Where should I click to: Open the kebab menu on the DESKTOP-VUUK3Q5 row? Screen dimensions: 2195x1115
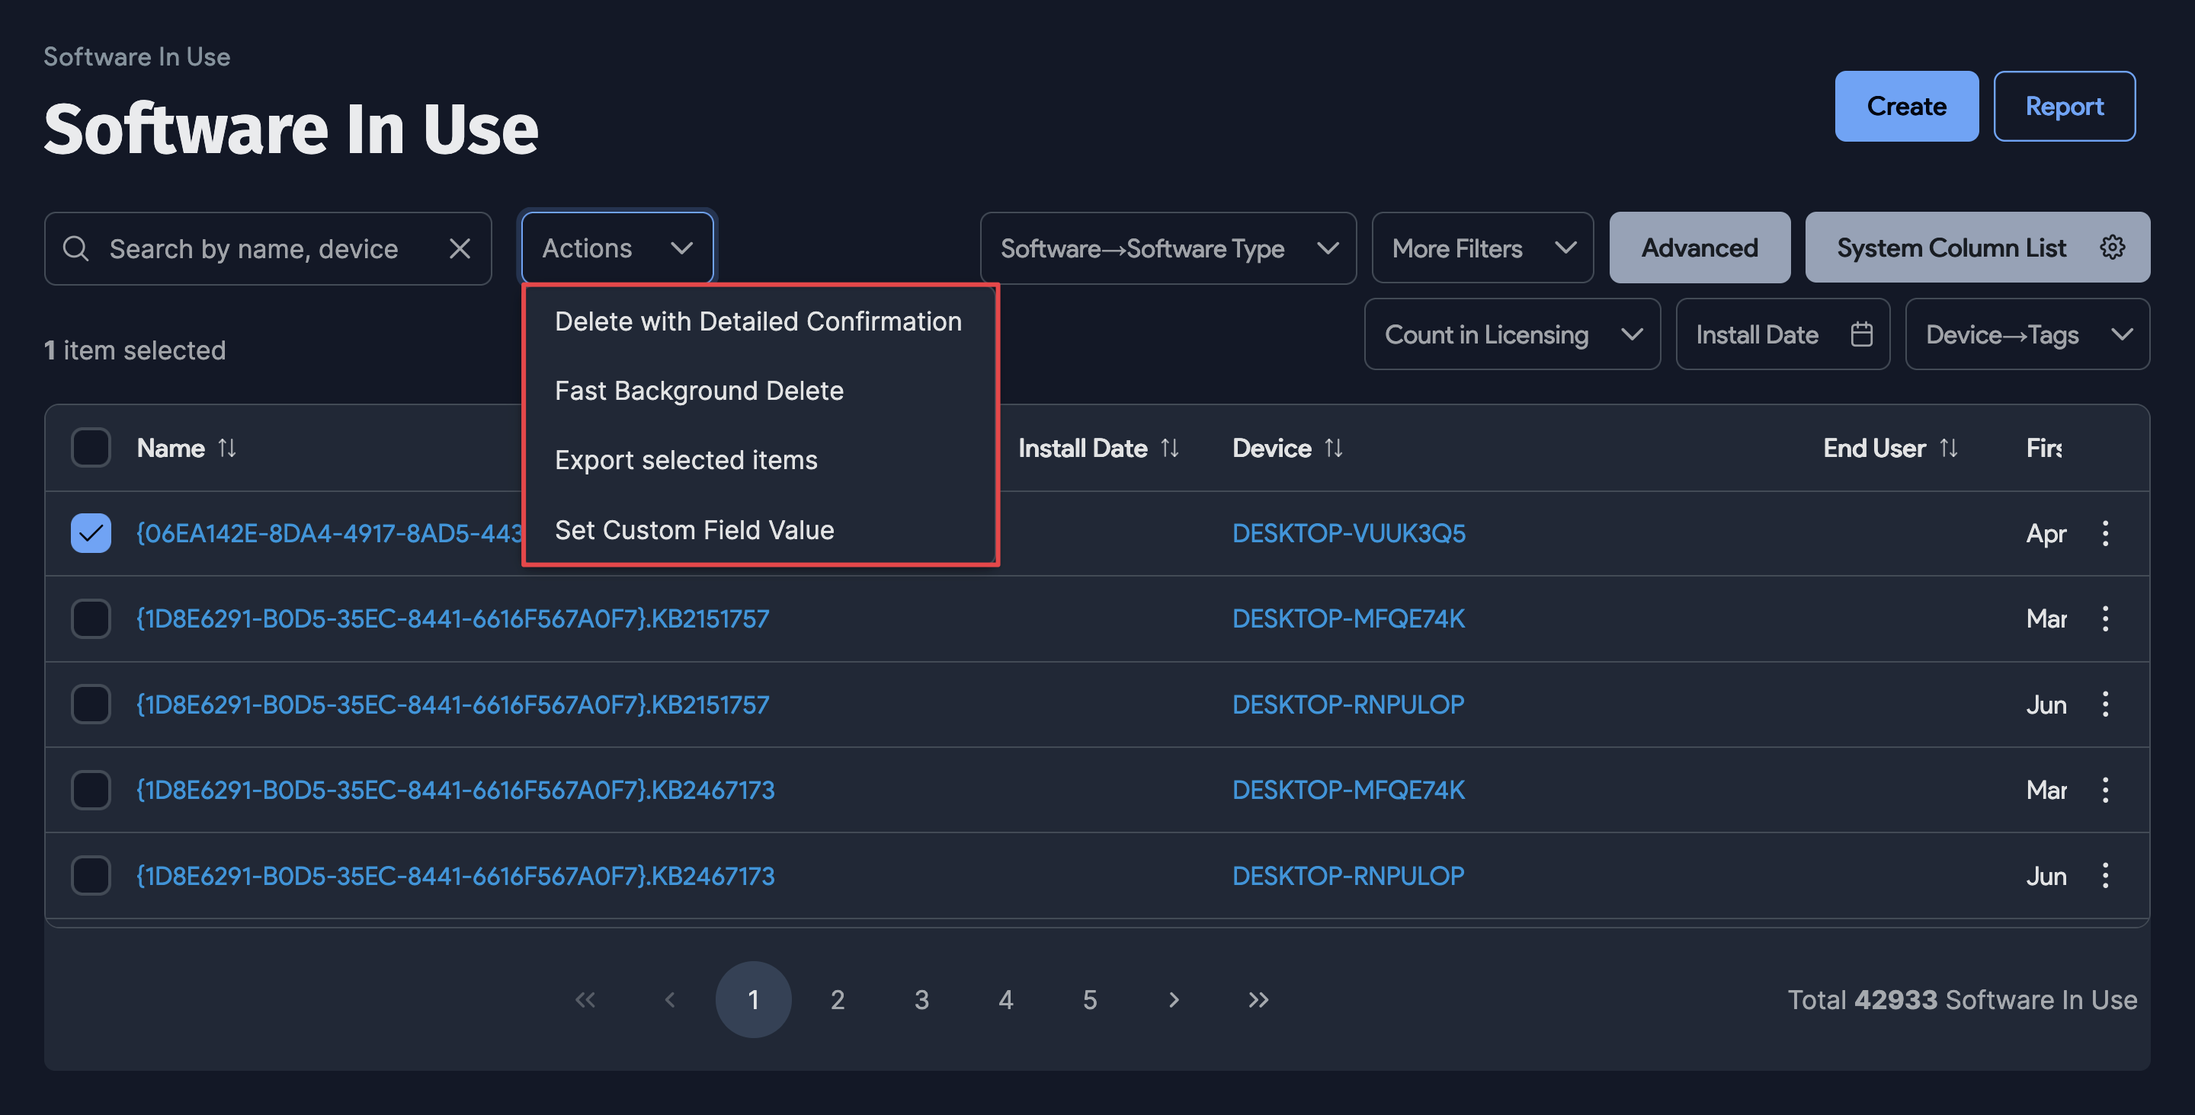pos(2106,533)
